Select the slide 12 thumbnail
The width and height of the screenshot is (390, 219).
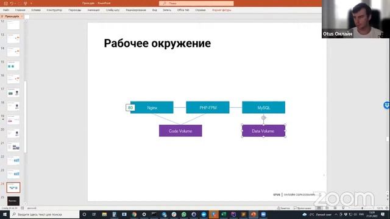(13, 25)
